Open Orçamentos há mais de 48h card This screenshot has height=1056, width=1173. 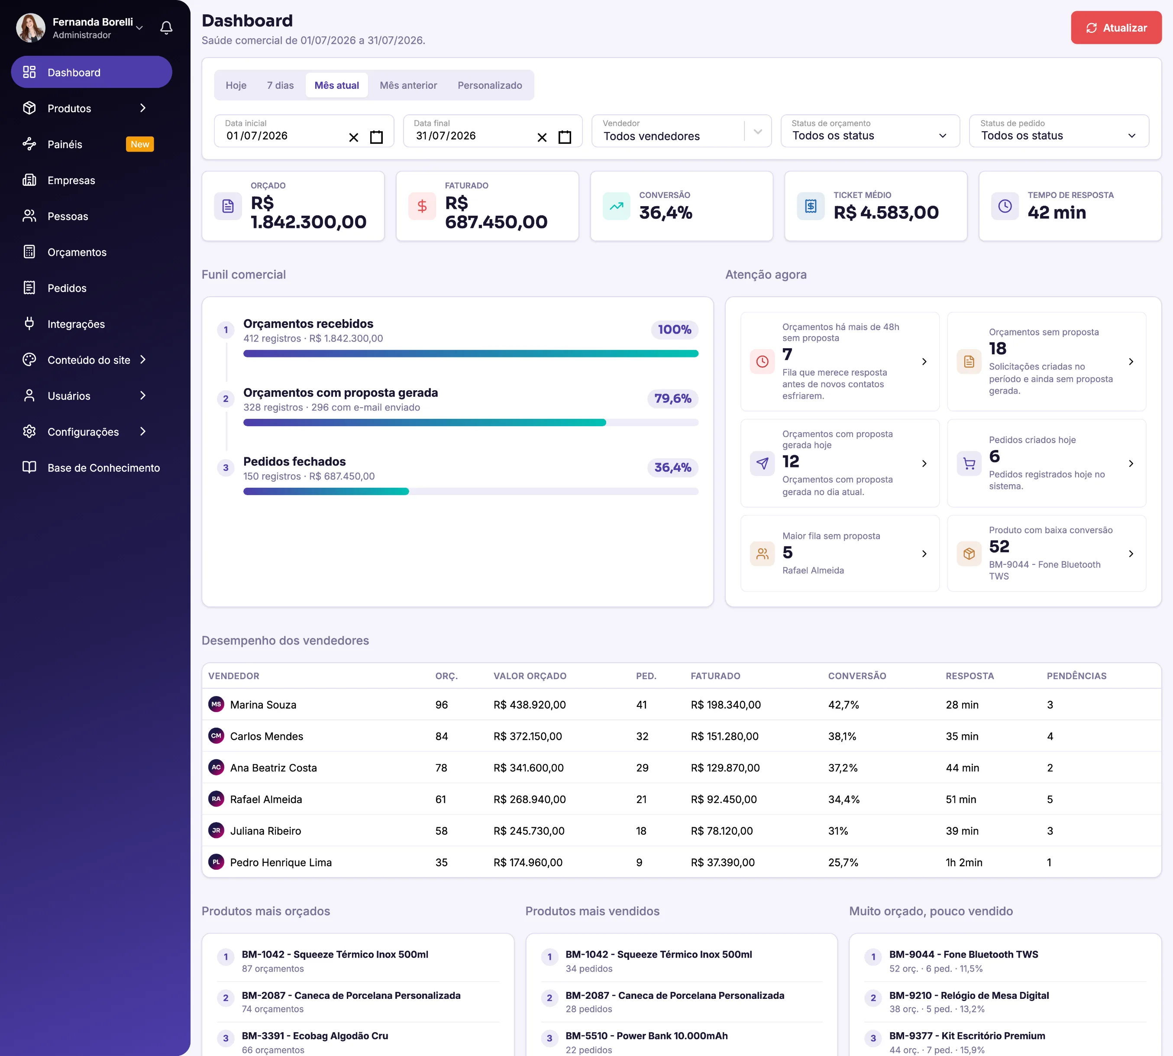click(x=840, y=362)
